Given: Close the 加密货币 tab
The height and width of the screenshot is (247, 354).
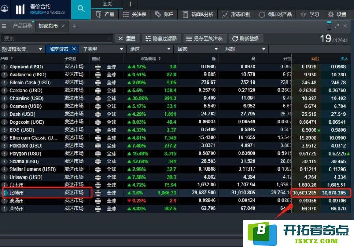Looking at the screenshot, I should [63, 26].
